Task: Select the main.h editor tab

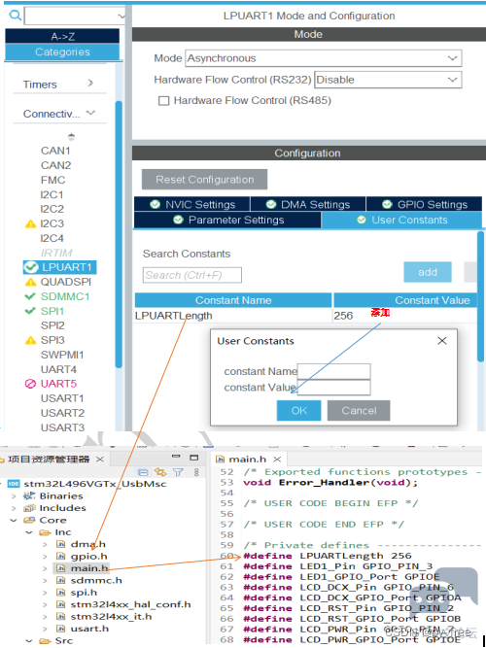Action: coord(248,460)
